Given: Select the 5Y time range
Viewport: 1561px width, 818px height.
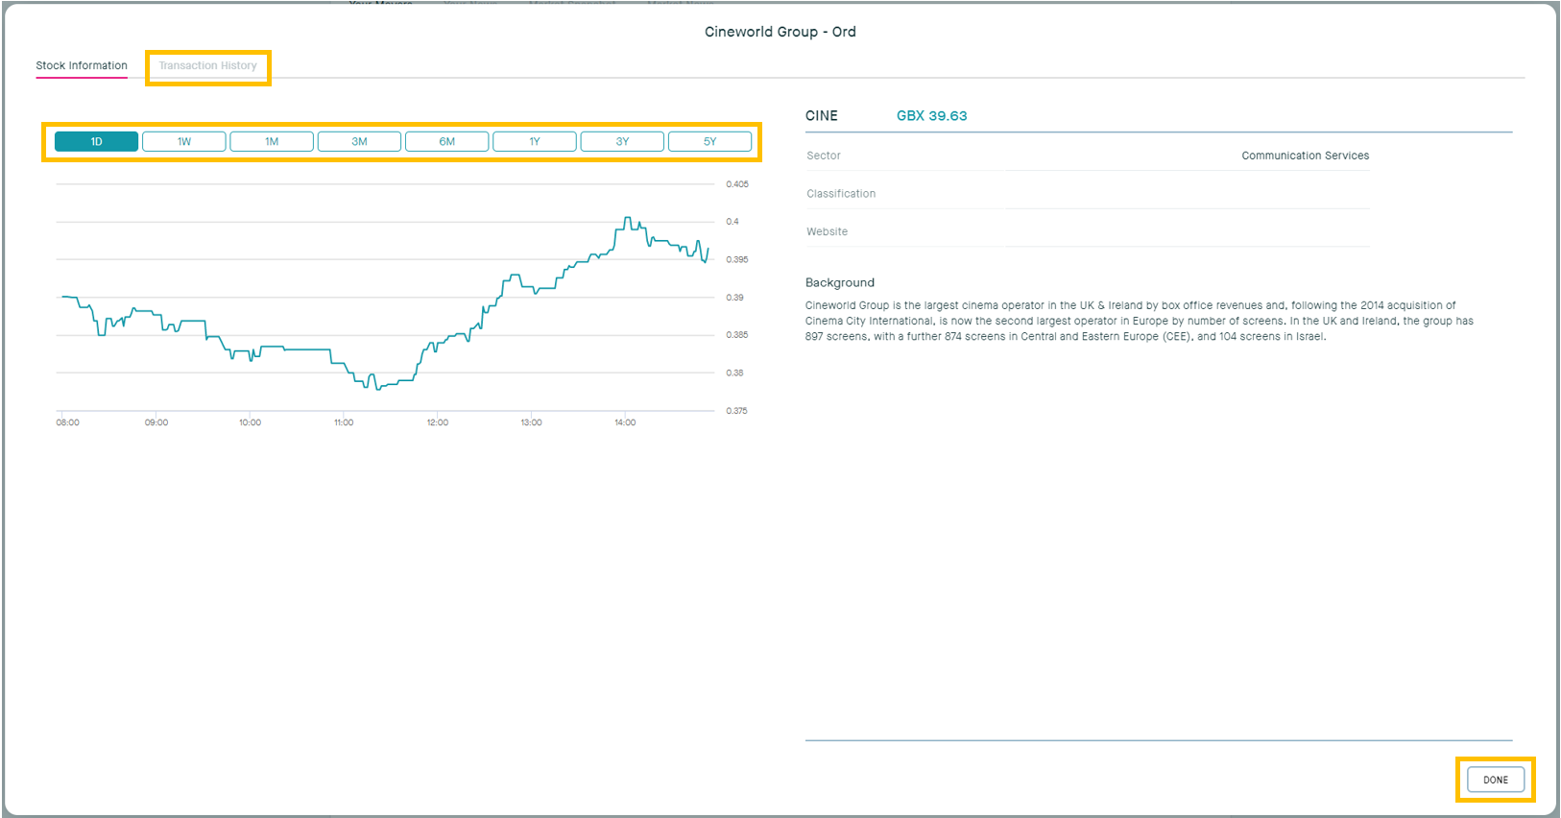Looking at the screenshot, I should [x=709, y=142].
